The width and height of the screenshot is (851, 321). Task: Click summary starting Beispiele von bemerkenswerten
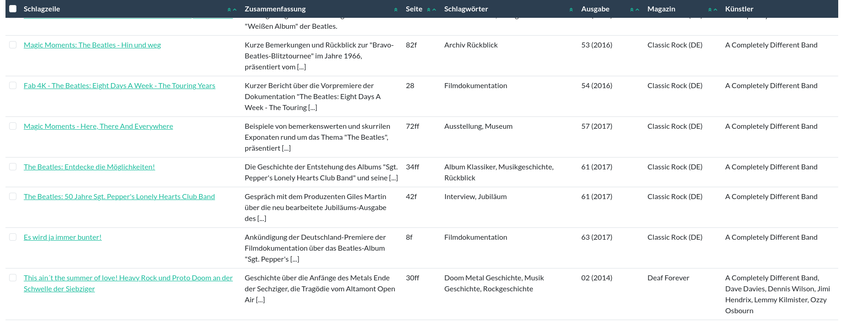pyautogui.click(x=317, y=137)
